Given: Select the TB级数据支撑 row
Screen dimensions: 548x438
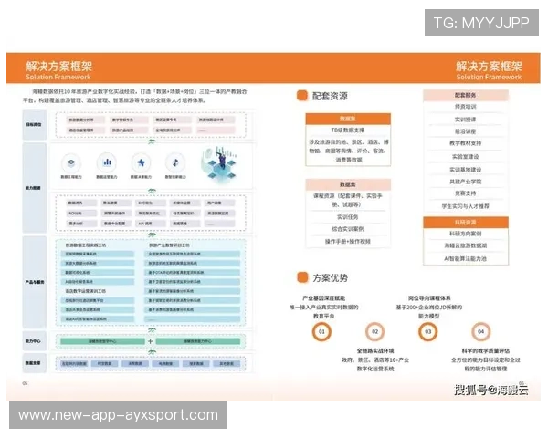Looking at the screenshot, I should 348,130.
